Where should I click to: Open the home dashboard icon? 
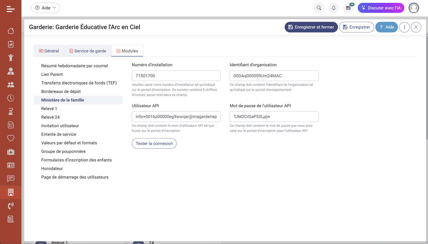click(x=11, y=30)
